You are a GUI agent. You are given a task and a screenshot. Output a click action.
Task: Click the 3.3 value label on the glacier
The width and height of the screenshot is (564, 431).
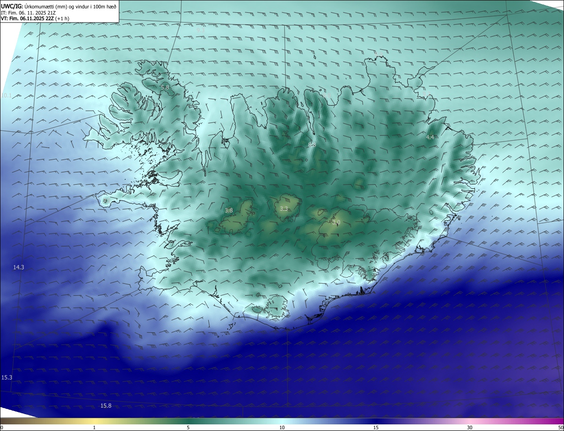[x=284, y=209]
